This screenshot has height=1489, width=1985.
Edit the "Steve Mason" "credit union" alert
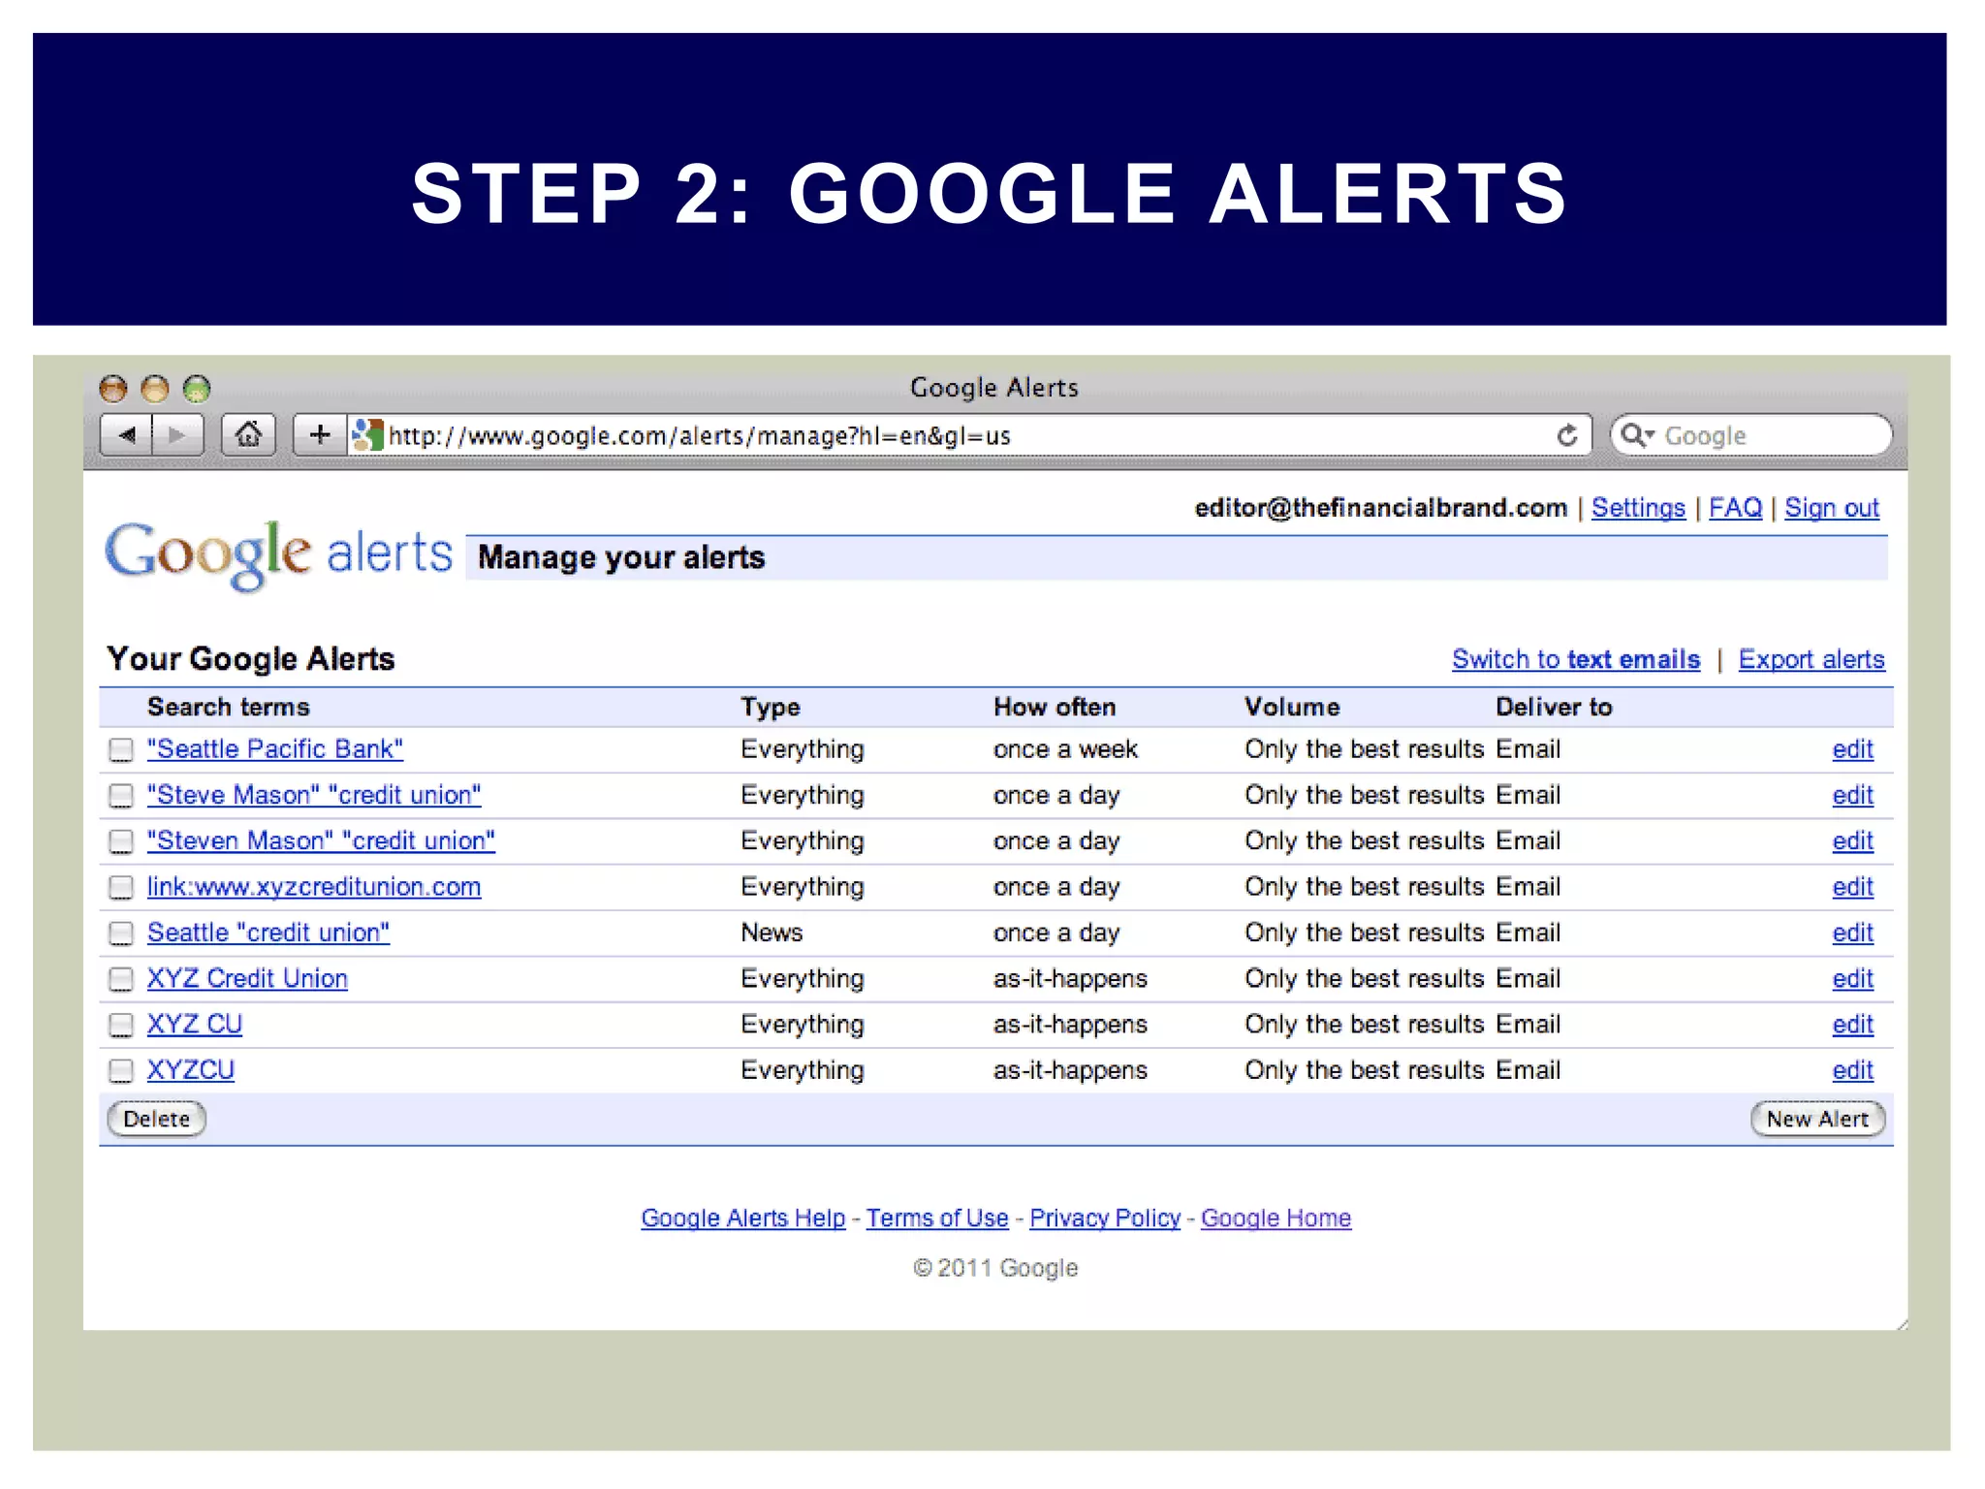click(1852, 795)
